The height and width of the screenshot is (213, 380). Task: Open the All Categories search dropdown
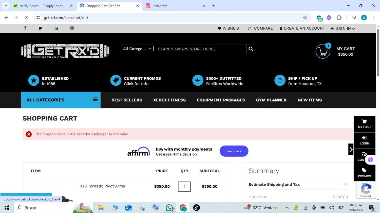pos(137,49)
